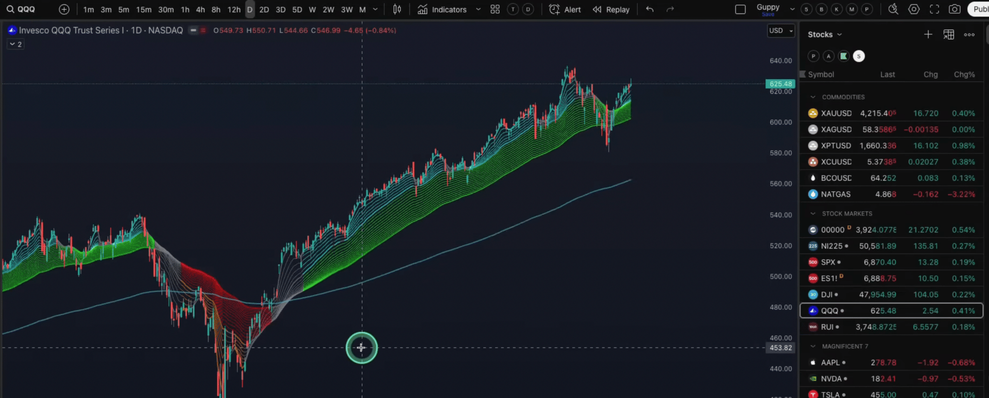This screenshot has height=398, width=989.
Task: Enter fullscreen mode
Action: [934, 9]
